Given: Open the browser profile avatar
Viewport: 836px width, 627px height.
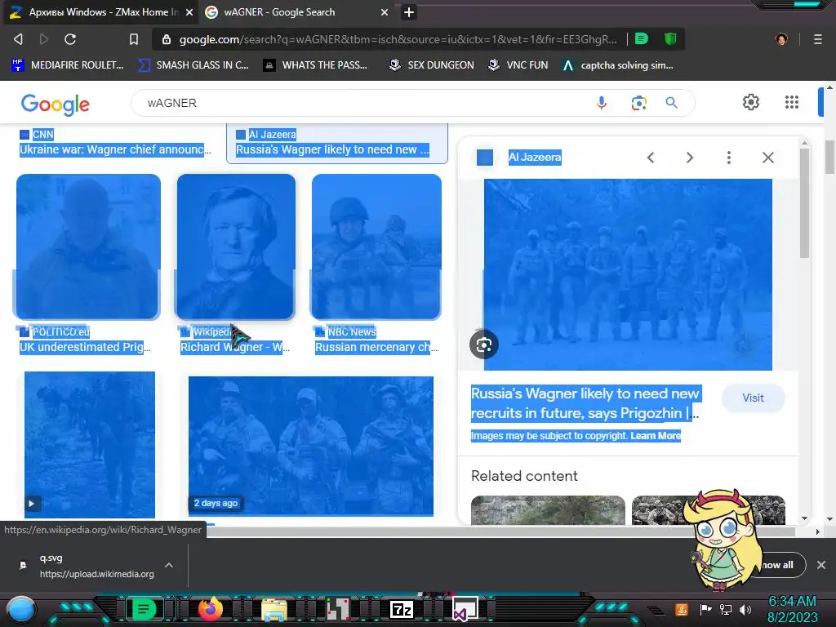Looking at the screenshot, I should [781, 39].
